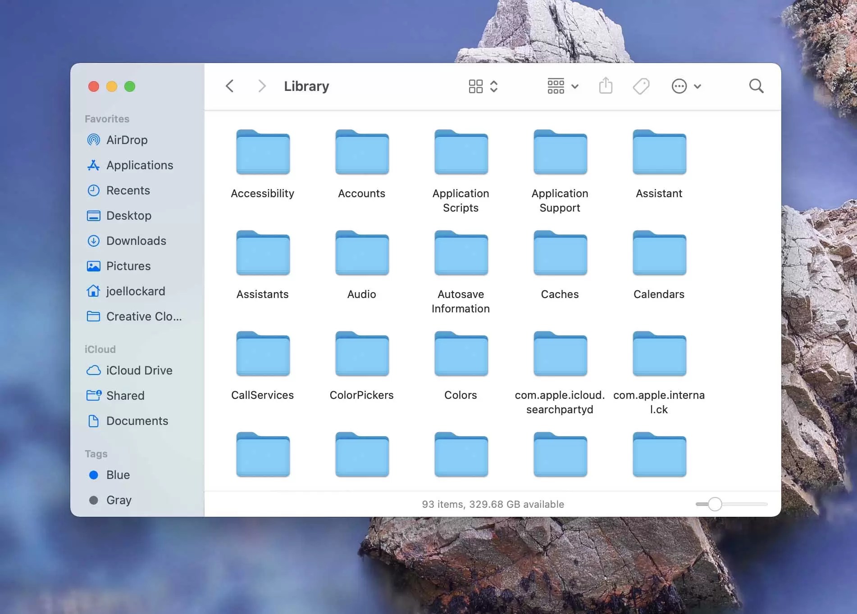Click the forward navigation arrow
Screen dimensions: 857x614
pos(262,86)
